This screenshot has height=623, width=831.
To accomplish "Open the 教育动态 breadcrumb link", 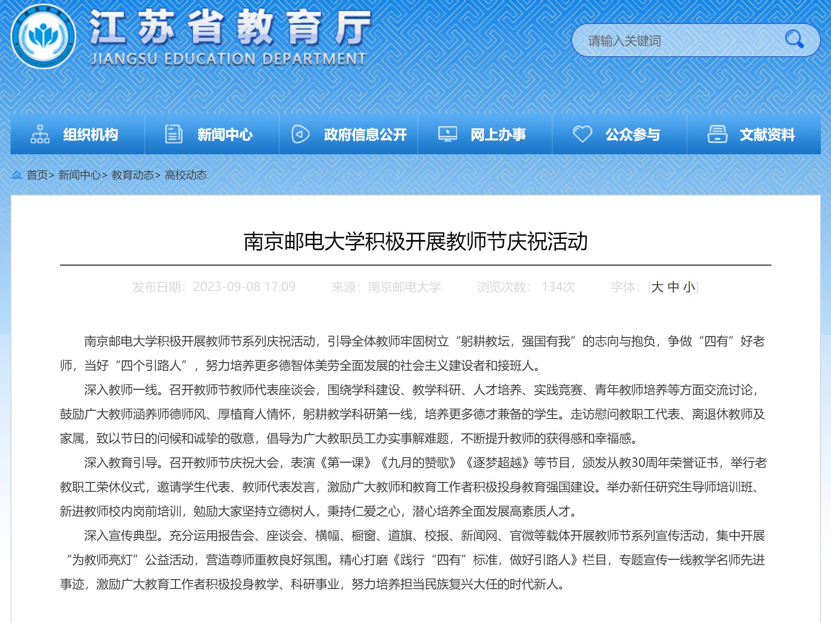I will pyautogui.click(x=132, y=175).
